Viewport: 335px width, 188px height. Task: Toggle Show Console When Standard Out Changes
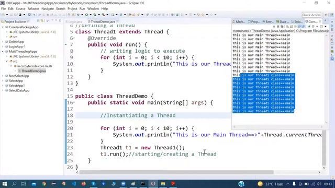click(299, 27)
